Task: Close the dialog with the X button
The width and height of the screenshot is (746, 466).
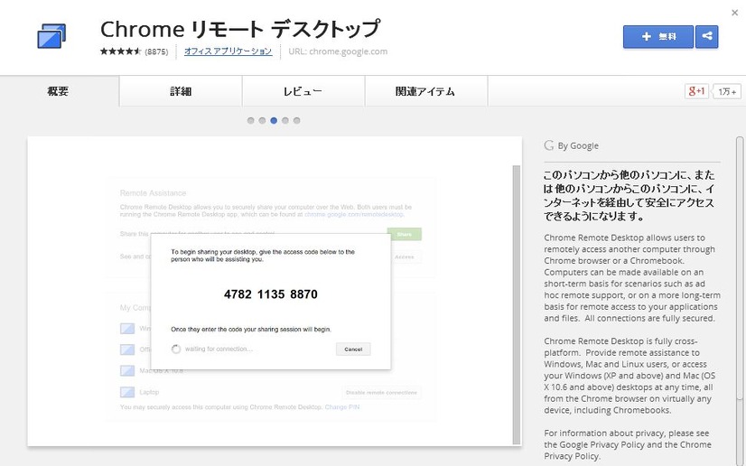Action: (x=734, y=13)
